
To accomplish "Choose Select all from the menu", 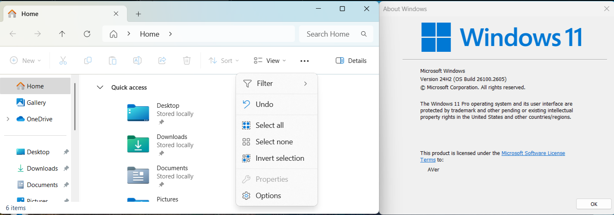I will [x=277, y=125].
